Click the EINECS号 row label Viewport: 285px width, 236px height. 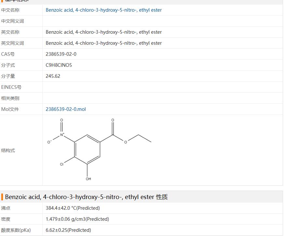tap(11, 87)
